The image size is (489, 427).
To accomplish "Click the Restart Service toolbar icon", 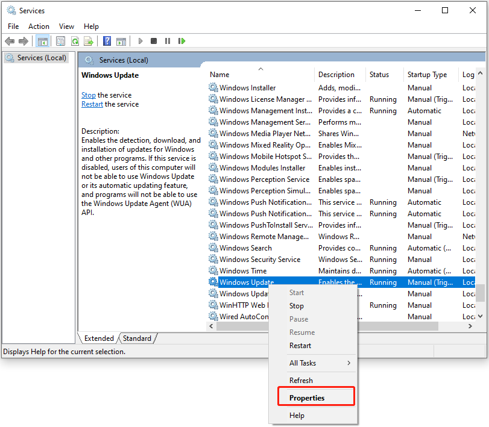I will [x=181, y=41].
